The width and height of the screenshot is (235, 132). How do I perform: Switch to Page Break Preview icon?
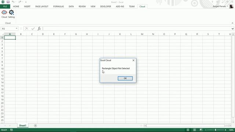pos(201,130)
